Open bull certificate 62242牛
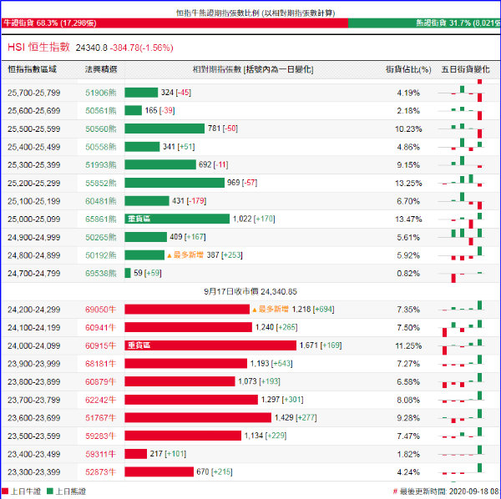The width and height of the screenshot is (501, 499). pyautogui.click(x=100, y=400)
